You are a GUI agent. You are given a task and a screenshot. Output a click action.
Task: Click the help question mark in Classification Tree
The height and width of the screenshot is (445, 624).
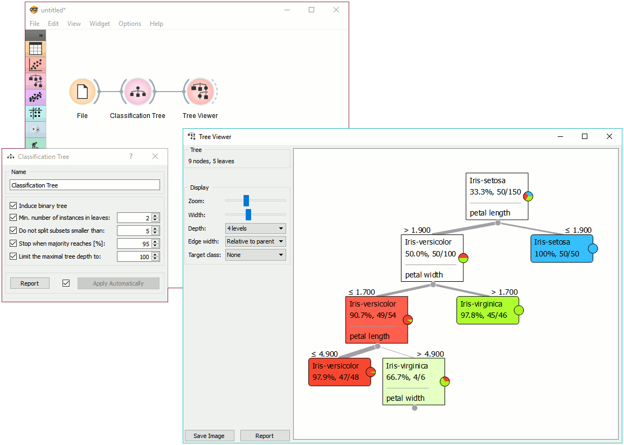[131, 156]
